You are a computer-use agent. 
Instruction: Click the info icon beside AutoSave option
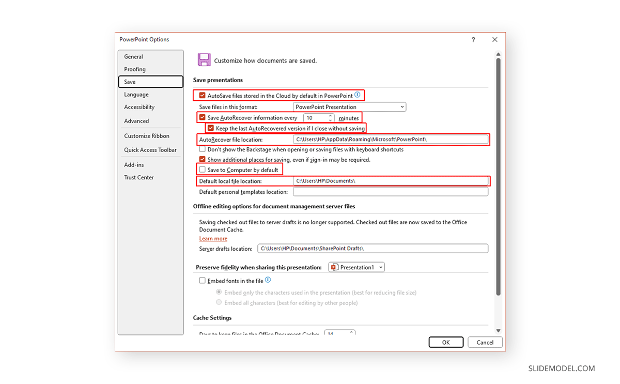[358, 95]
